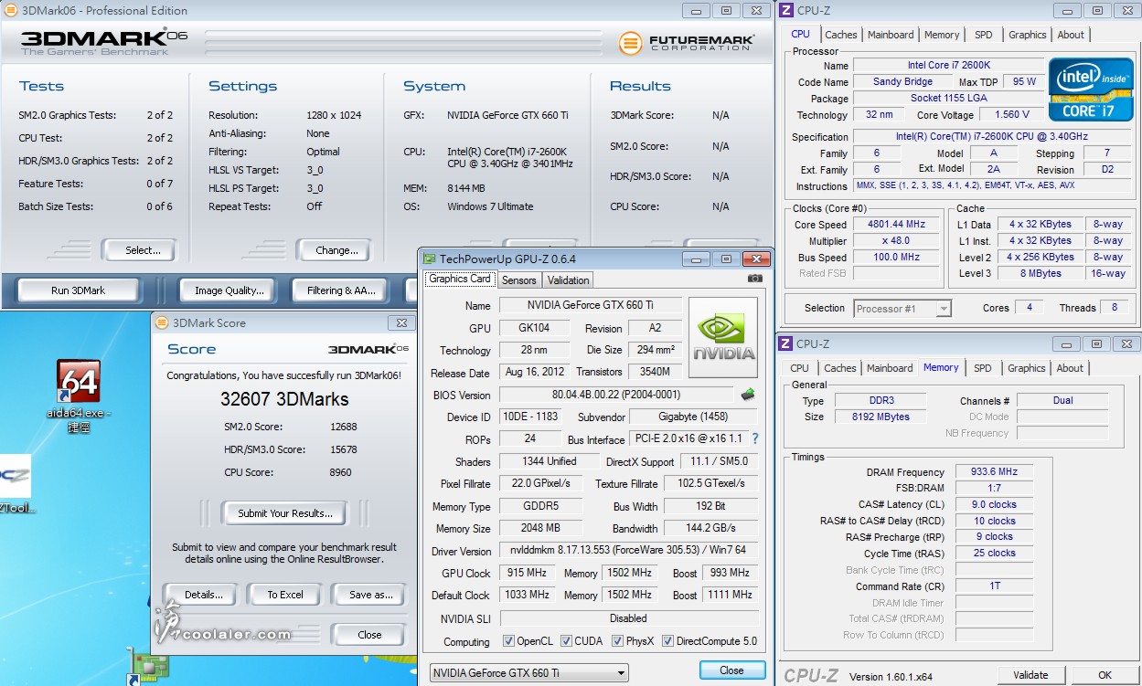1142x686 pixels.
Task: Click the Multiplier x 48.0 value
Action: pos(897,240)
